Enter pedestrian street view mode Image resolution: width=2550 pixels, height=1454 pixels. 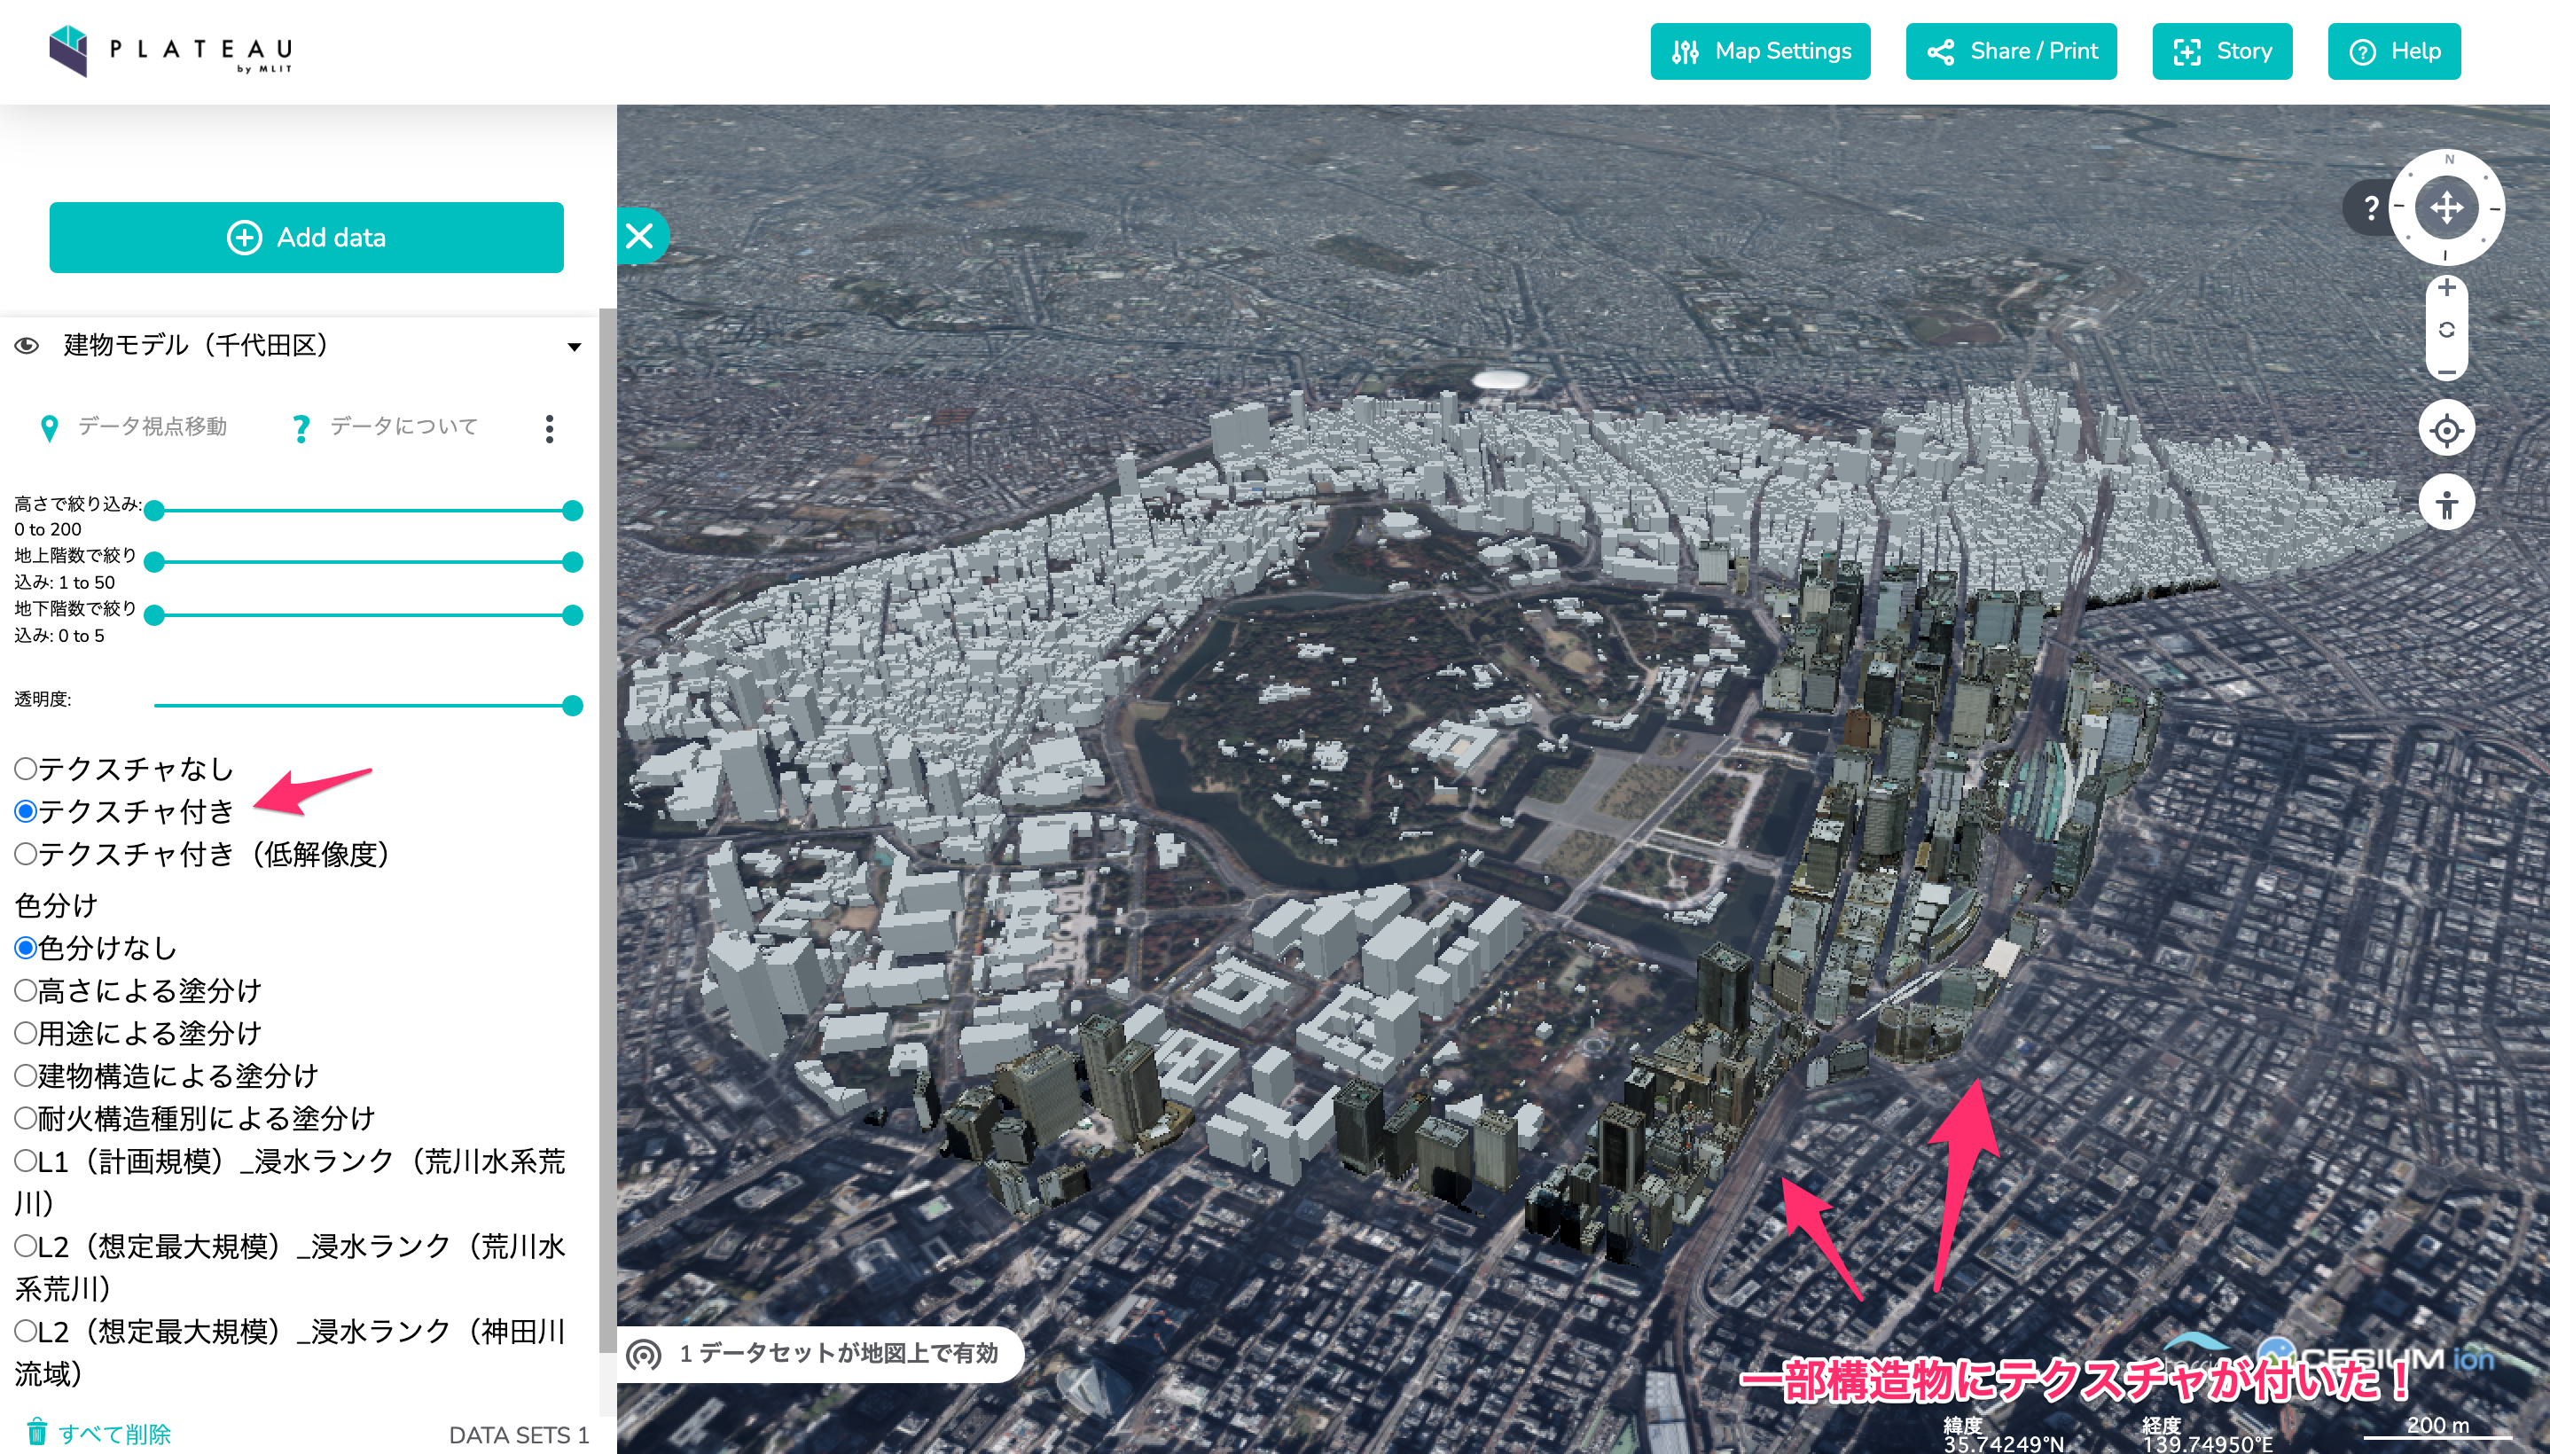pyautogui.click(x=2446, y=504)
